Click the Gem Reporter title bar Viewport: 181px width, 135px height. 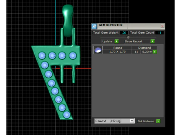pos(128,26)
